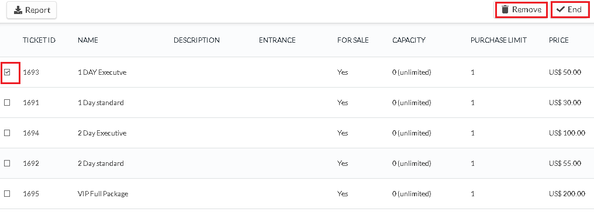
Task: Select the 2 Day standard ticket name
Action: [101, 164]
